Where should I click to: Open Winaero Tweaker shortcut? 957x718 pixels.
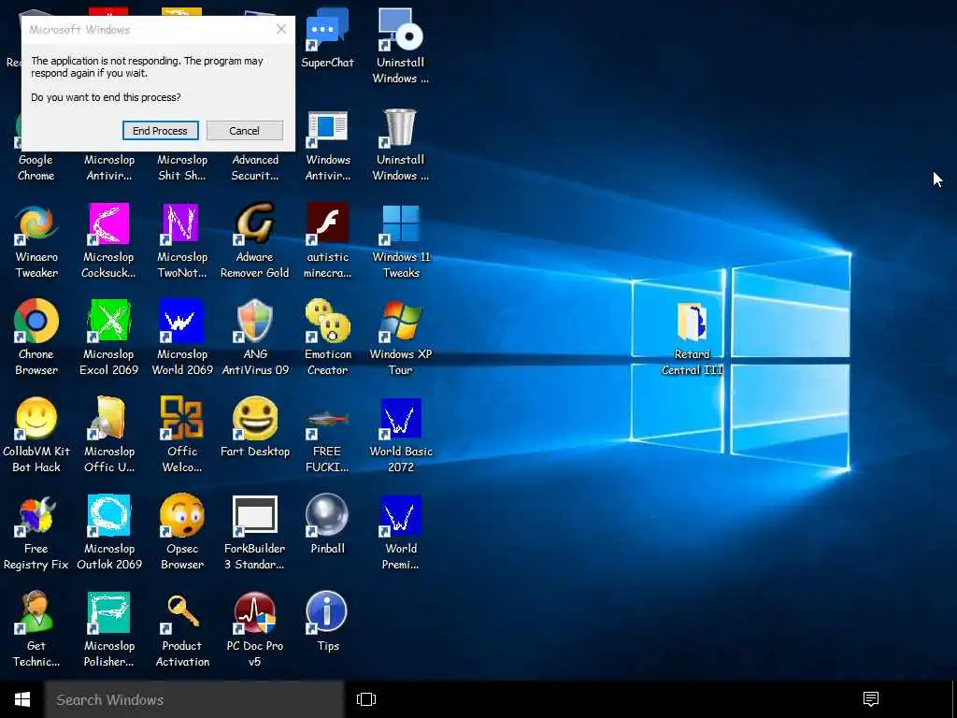point(36,241)
